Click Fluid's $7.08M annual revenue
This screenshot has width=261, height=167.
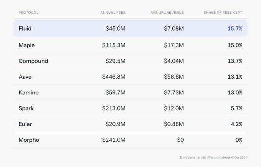[x=174, y=29]
